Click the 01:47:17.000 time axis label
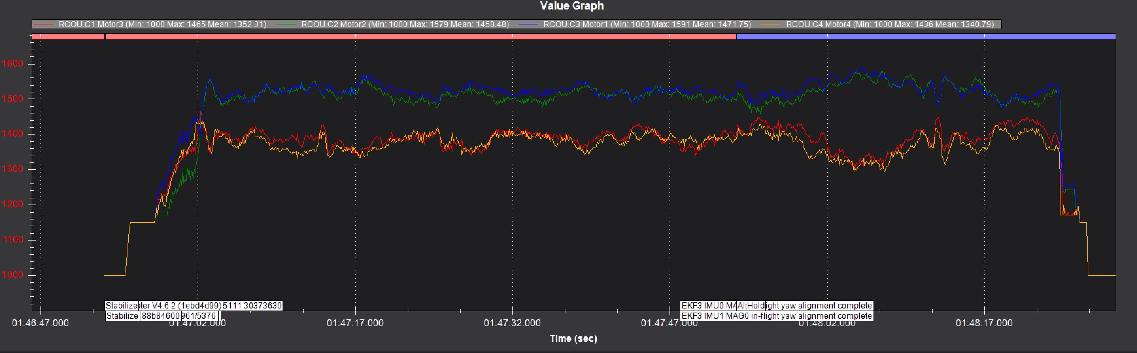This screenshot has width=1137, height=353. (355, 323)
